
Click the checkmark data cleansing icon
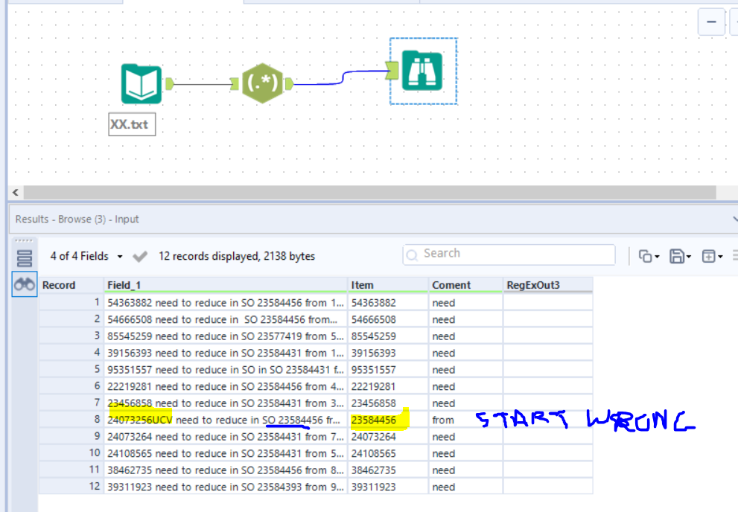coord(140,256)
